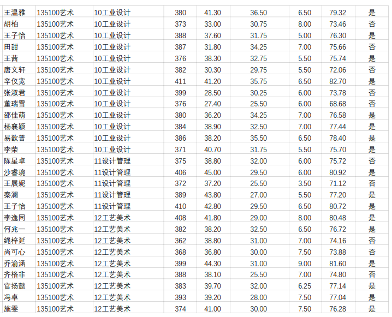Click the cell with value 9.00
392x317 pixels.
click(304, 264)
